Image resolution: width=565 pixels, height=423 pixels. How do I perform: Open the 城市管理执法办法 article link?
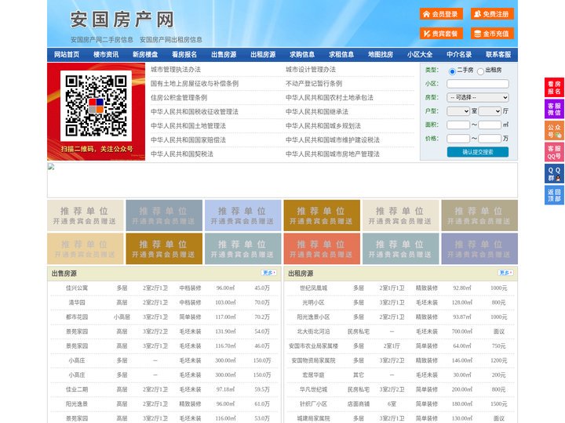[x=176, y=70]
